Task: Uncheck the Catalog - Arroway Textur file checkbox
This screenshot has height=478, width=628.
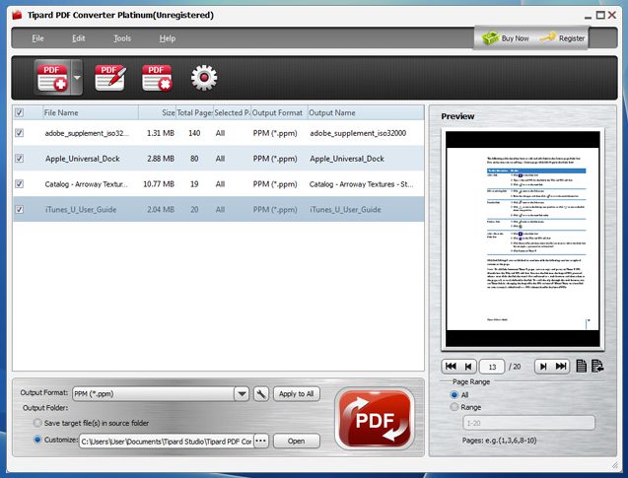Action: [20, 184]
